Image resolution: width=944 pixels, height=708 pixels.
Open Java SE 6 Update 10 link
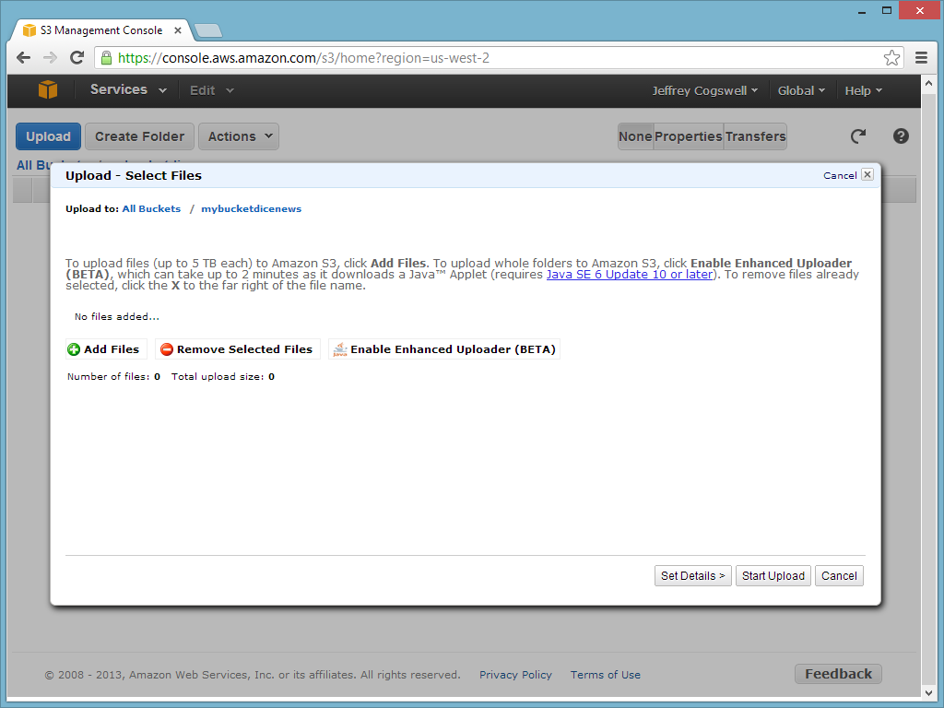[x=629, y=274]
